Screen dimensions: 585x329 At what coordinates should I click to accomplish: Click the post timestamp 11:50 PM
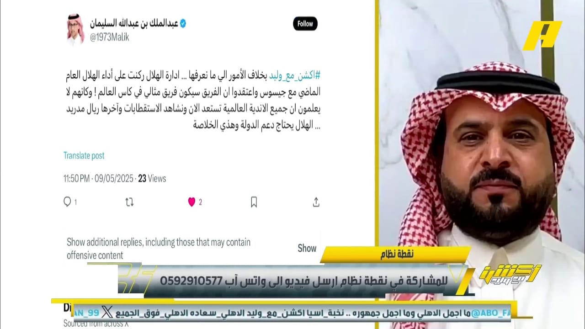coord(77,179)
